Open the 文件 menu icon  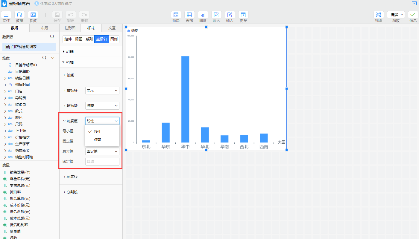[6, 15]
